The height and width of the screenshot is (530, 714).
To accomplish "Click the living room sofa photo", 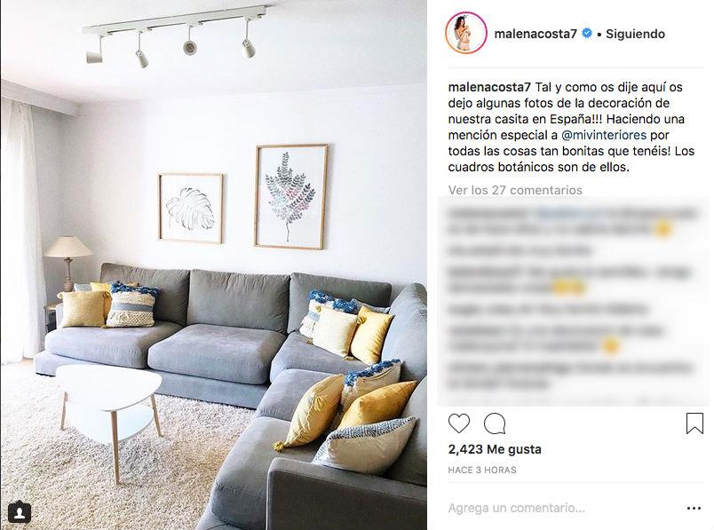I will pos(213,265).
